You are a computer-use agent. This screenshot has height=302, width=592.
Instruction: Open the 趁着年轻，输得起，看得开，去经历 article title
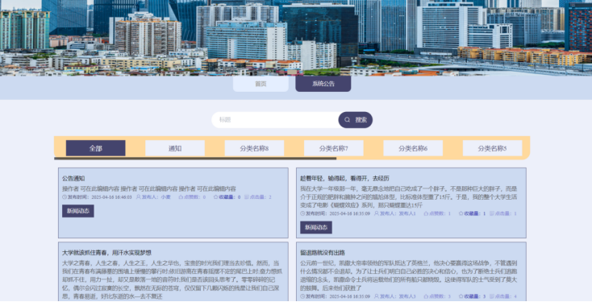(344, 178)
